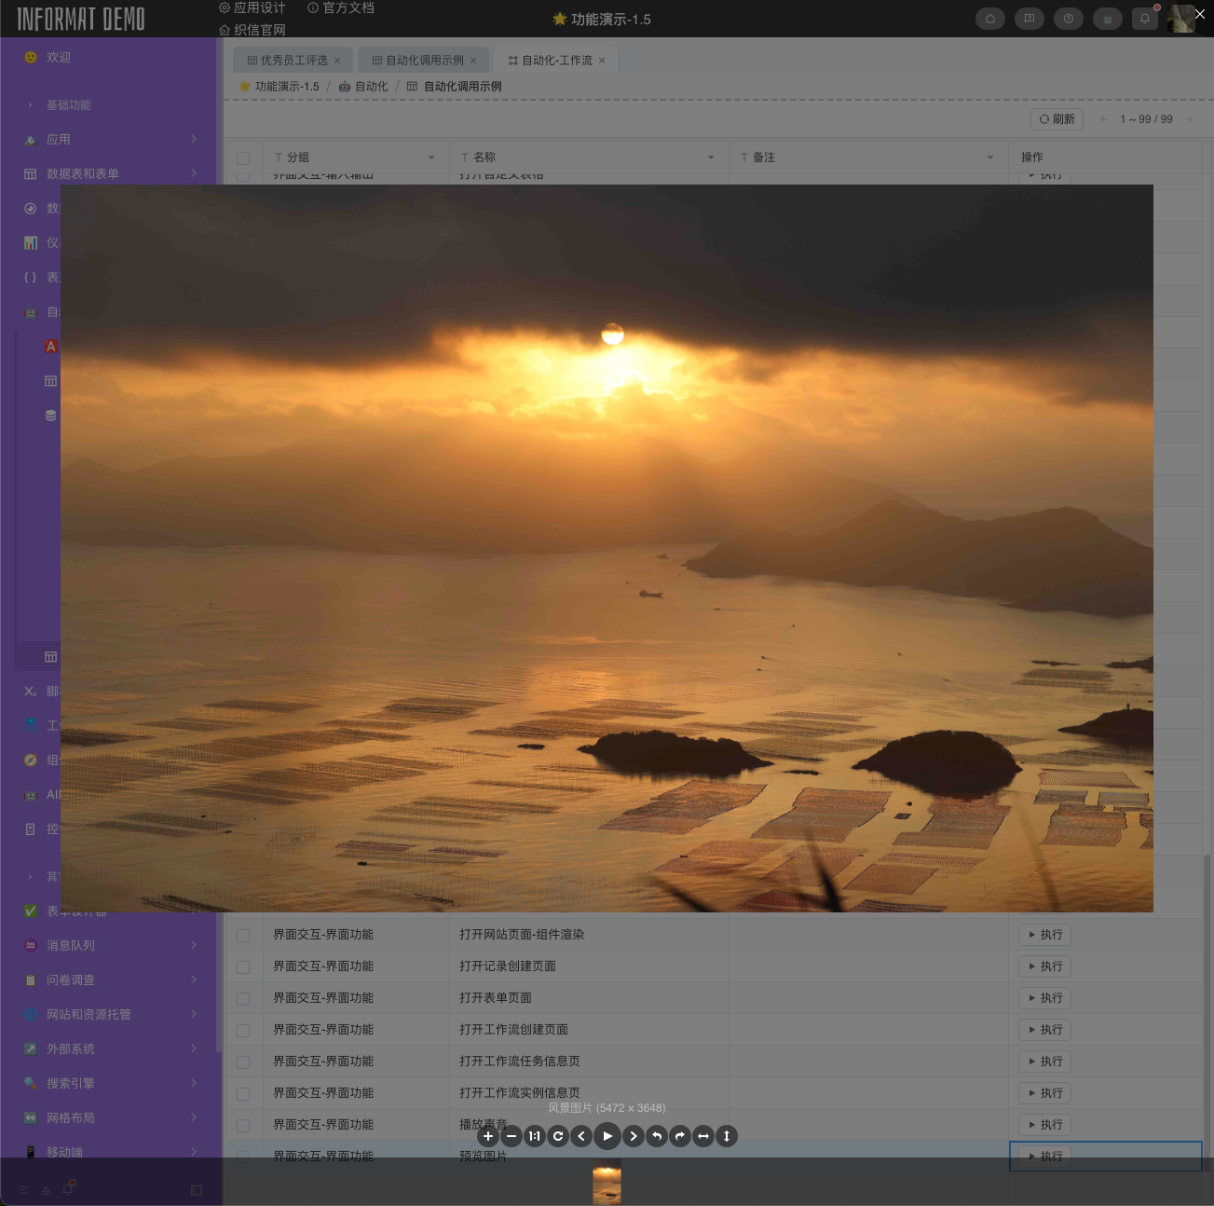
Task: Open the 名称 column dropdown arrow
Action: coord(711,158)
